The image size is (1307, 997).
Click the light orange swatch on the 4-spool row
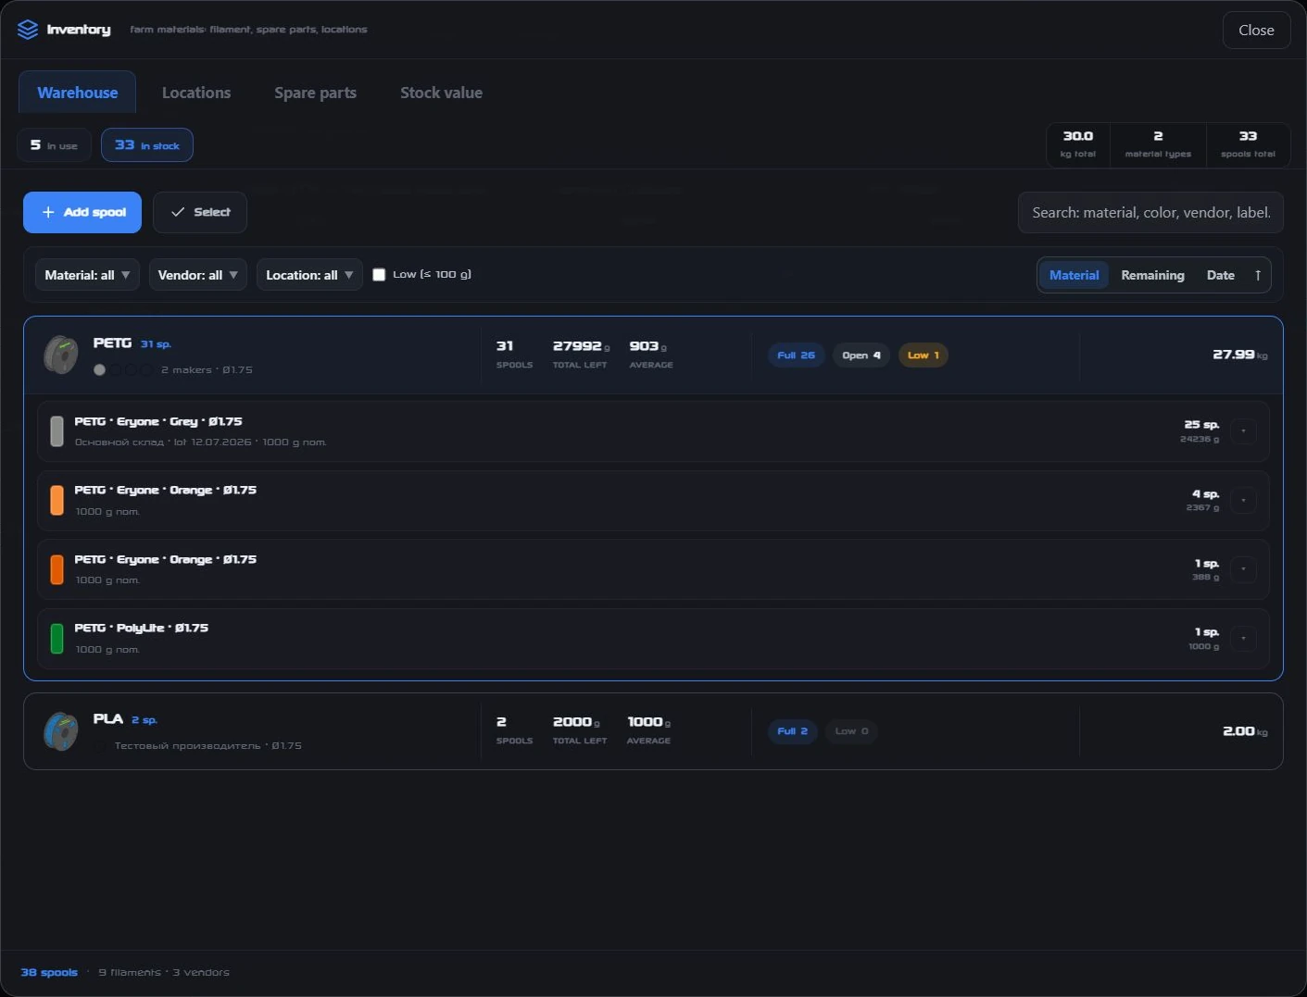click(57, 501)
